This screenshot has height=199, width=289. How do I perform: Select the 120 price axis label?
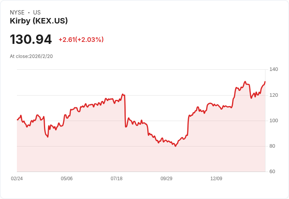274,95
